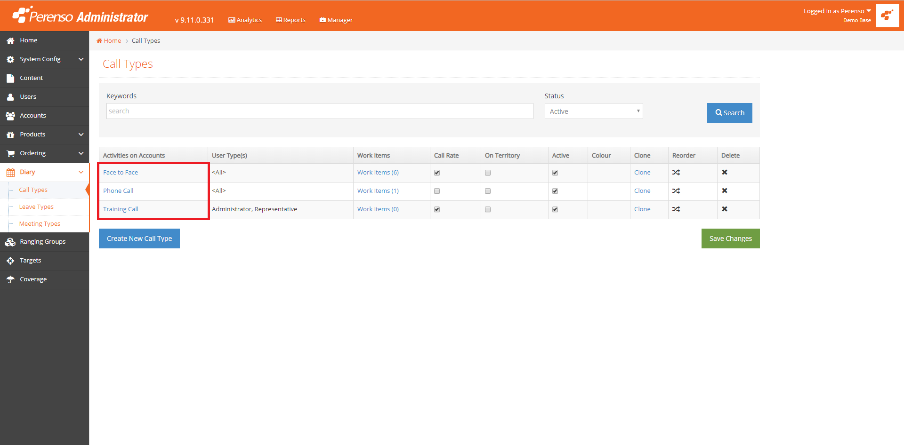Toggle Call Rate for Face to Face
The width and height of the screenshot is (904, 445).
point(437,173)
